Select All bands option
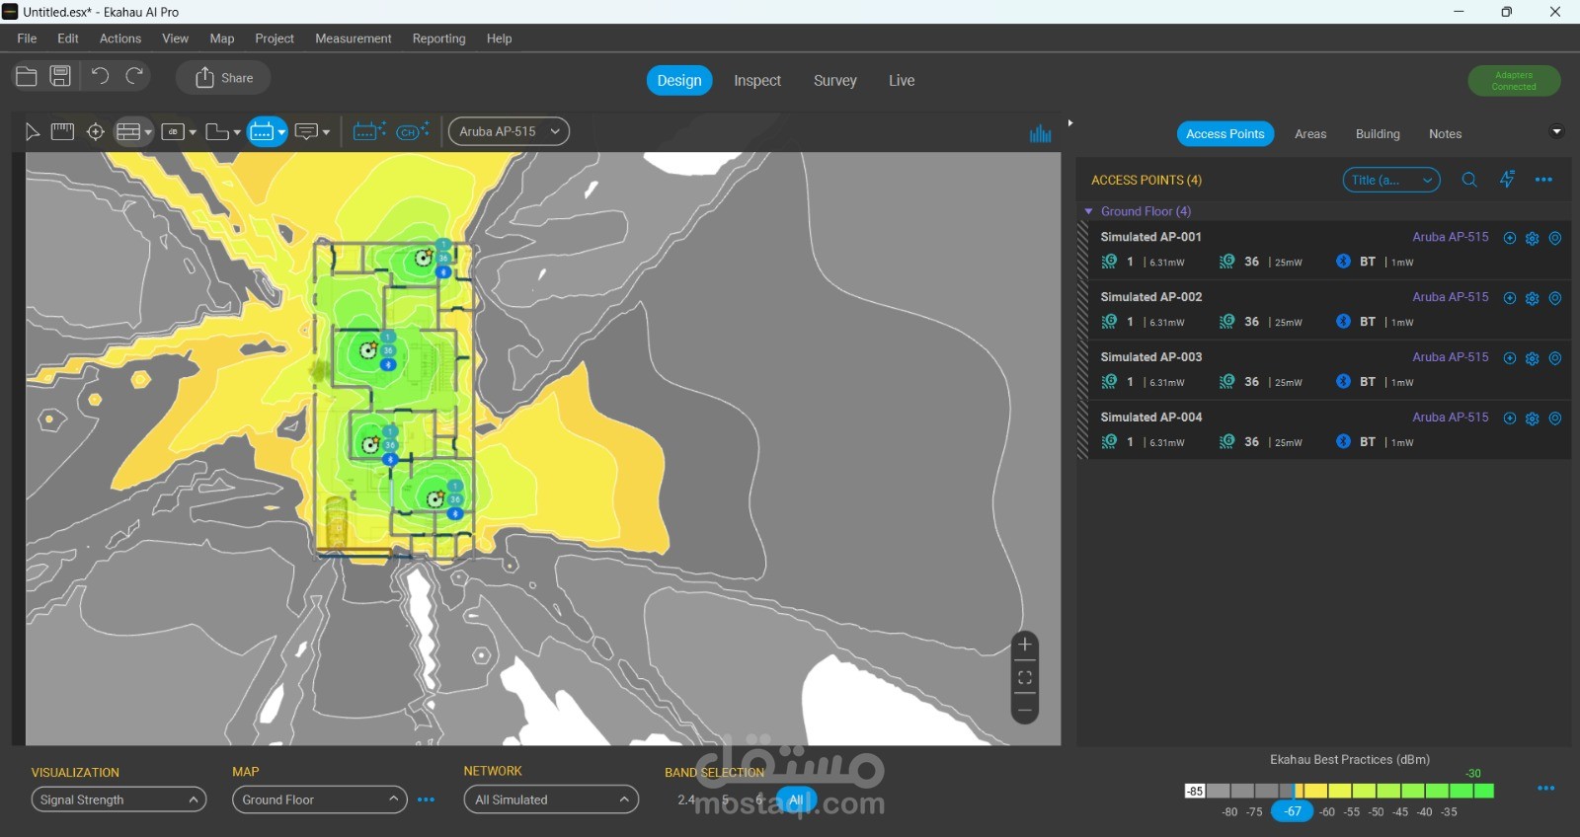 [796, 799]
